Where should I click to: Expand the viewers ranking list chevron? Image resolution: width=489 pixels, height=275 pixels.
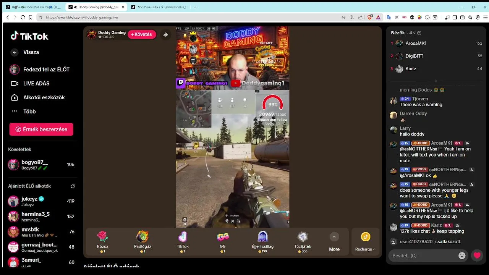(x=436, y=81)
